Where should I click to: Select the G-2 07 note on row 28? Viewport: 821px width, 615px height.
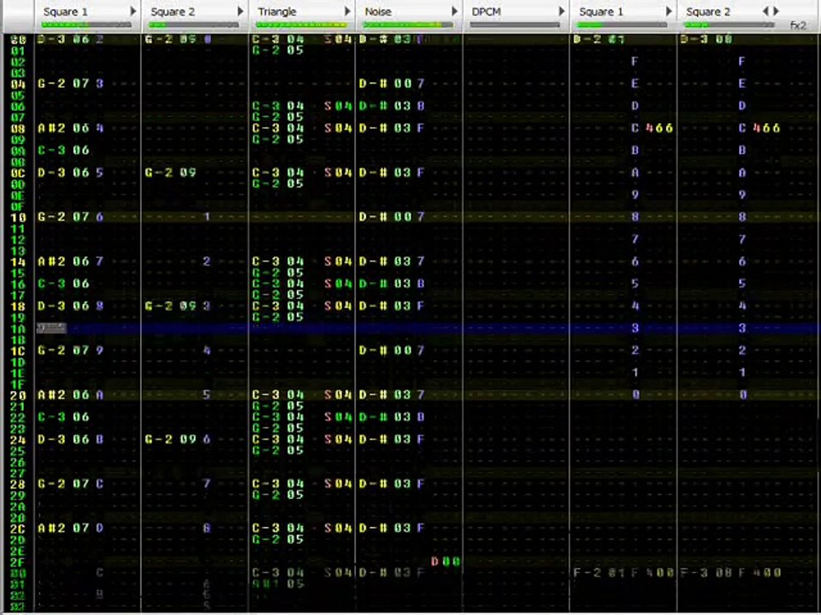pyautogui.click(x=63, y=483)
